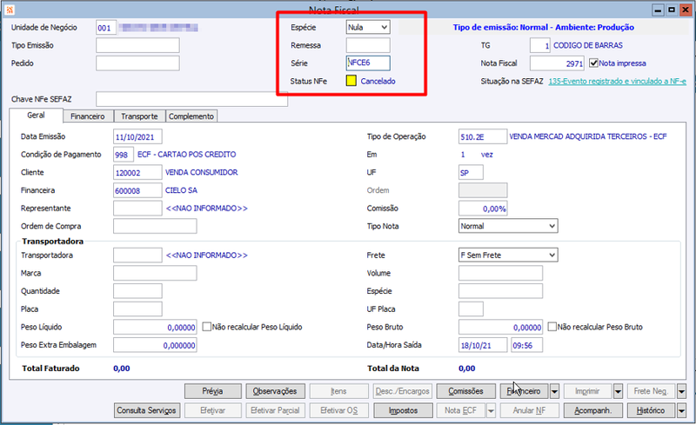Click the Financeiro button at bottom
The image size is (696, 425).
point(525,391)
